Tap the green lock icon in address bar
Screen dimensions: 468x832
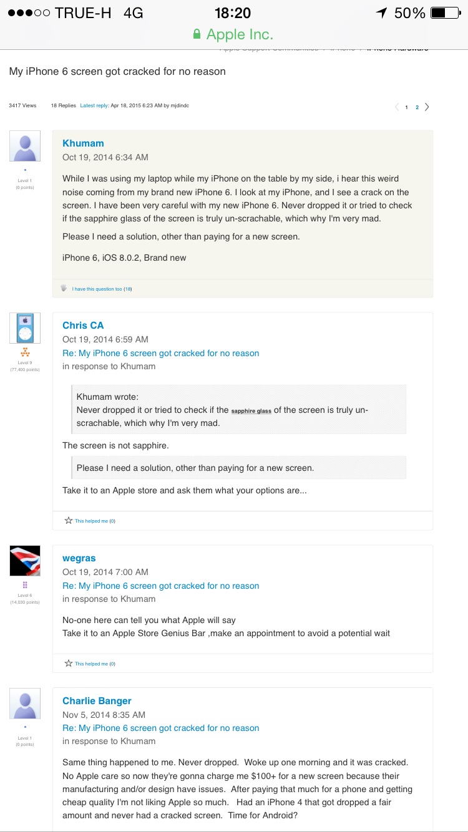[197, 34]
